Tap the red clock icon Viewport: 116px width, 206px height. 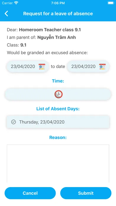(59, 94)
